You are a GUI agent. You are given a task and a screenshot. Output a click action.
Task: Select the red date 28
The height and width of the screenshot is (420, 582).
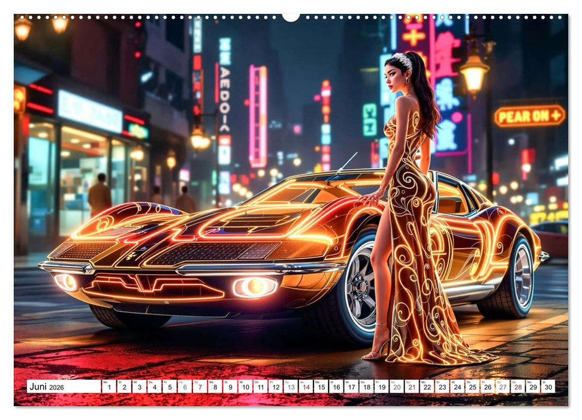pos(518,387)
